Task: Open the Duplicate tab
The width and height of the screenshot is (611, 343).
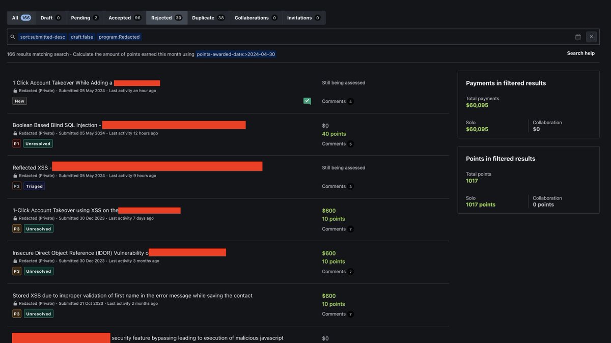Action: (208, 18)
